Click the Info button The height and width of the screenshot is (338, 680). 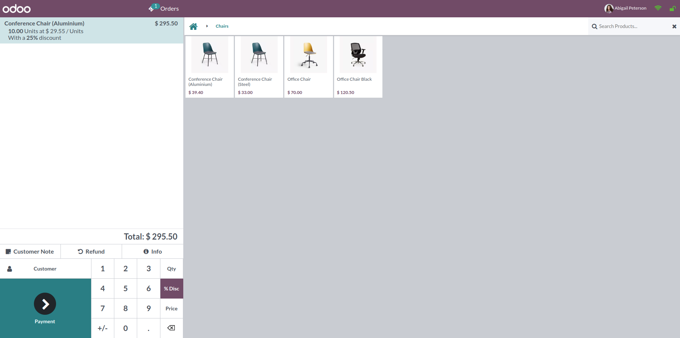153,251
